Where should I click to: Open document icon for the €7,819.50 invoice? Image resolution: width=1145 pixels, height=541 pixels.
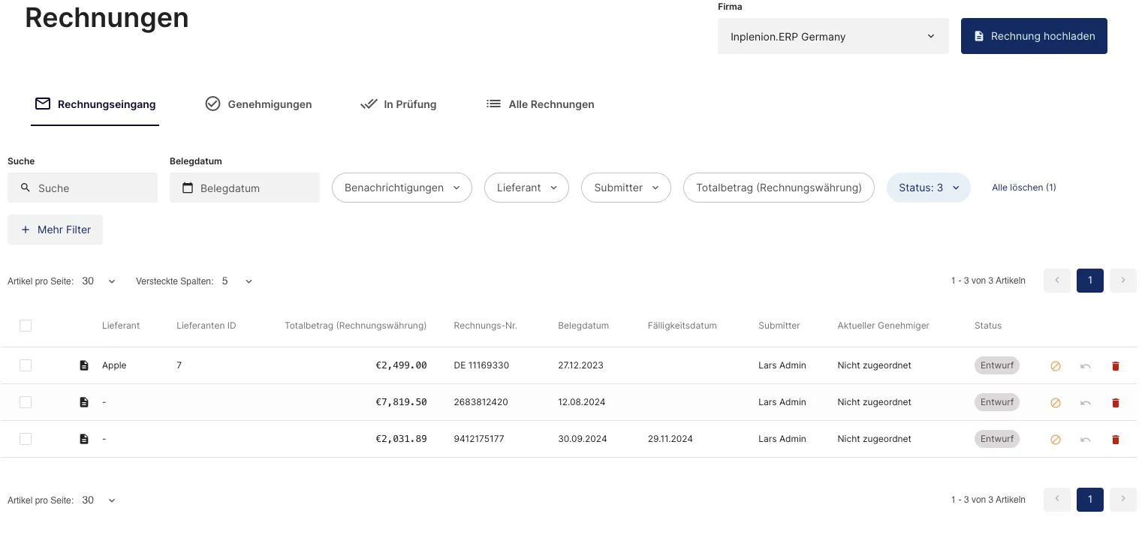84,403
